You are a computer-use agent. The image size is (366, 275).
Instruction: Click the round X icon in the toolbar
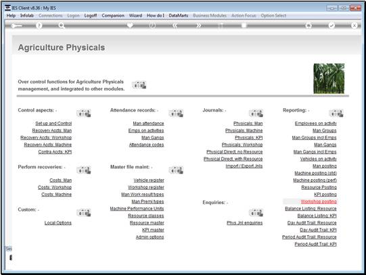point(354,26)
